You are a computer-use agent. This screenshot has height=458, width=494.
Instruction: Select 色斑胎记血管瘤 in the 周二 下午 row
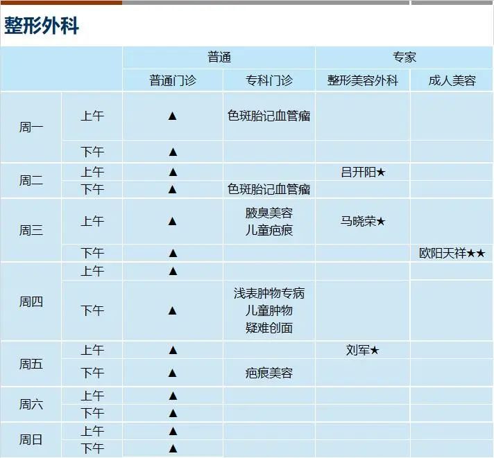[269, 189]
